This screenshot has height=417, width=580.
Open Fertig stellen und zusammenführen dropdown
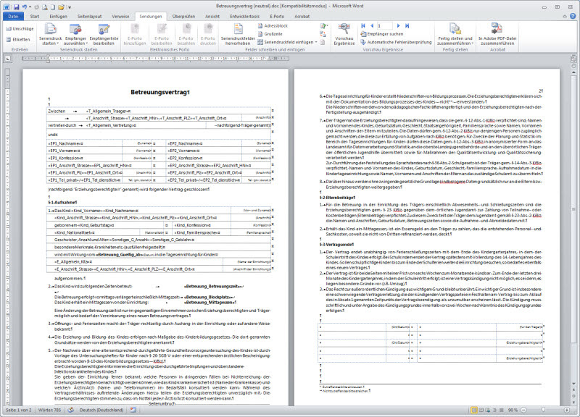tap(455, 34)
